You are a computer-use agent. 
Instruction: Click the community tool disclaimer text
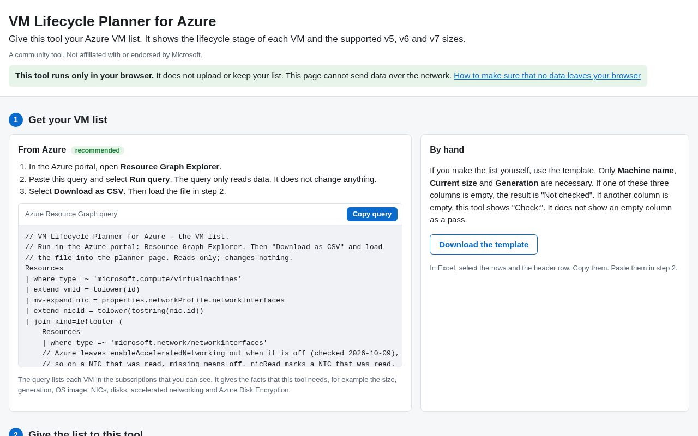click(x=105, y=55)
